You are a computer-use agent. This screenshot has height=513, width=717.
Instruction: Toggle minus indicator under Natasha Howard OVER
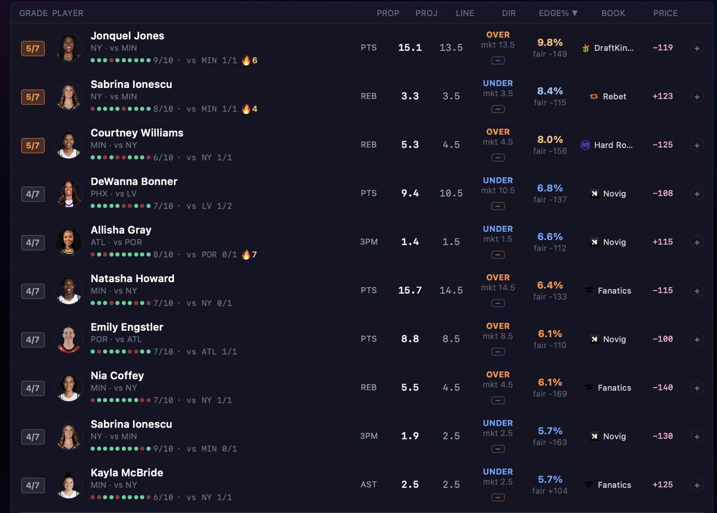click(x=498, y=303)
